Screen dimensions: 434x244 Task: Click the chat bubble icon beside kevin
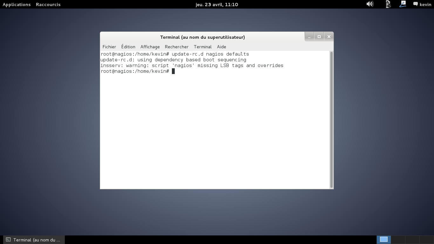tap(415, 4)
